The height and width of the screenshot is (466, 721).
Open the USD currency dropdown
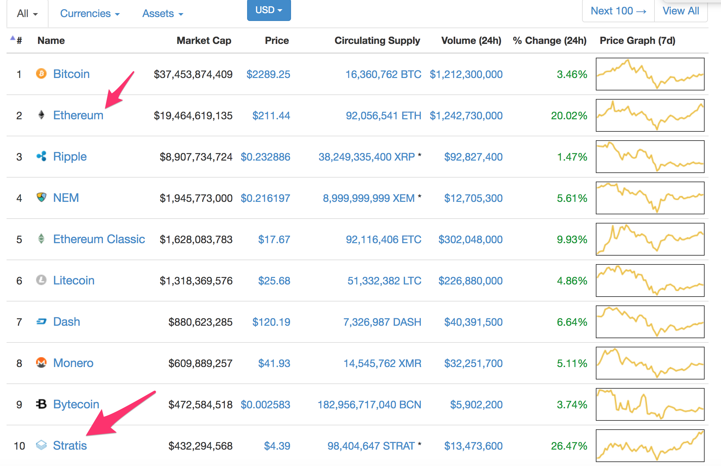point(269,10)
